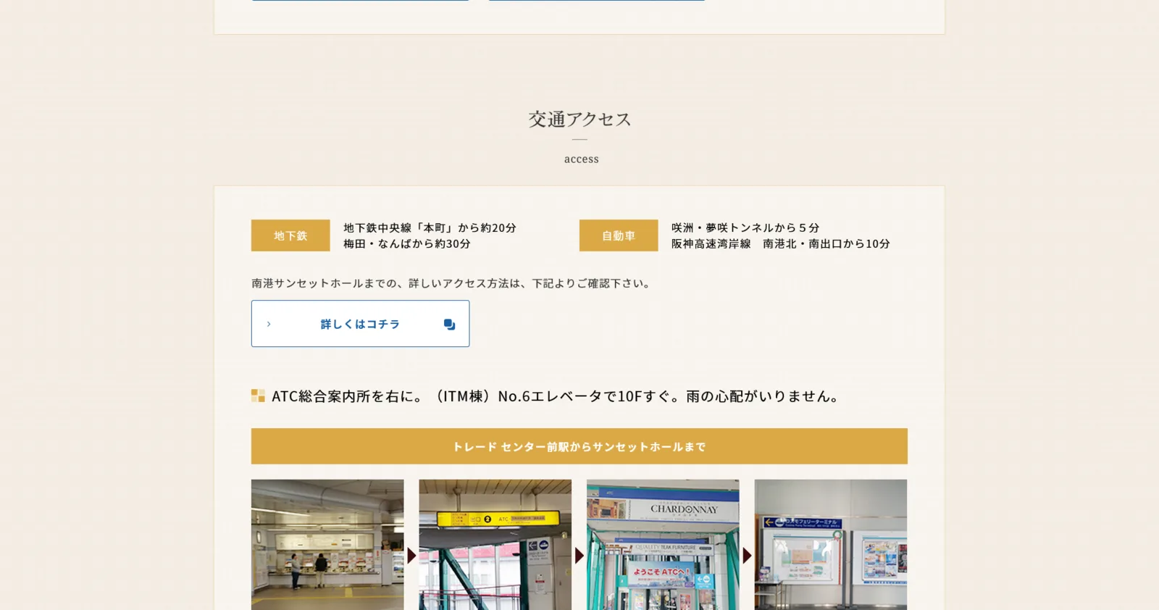The image size is (1159, 610).
Task: Click the chevron arrow in 詳しくはコチラ button
Action: 269,324
